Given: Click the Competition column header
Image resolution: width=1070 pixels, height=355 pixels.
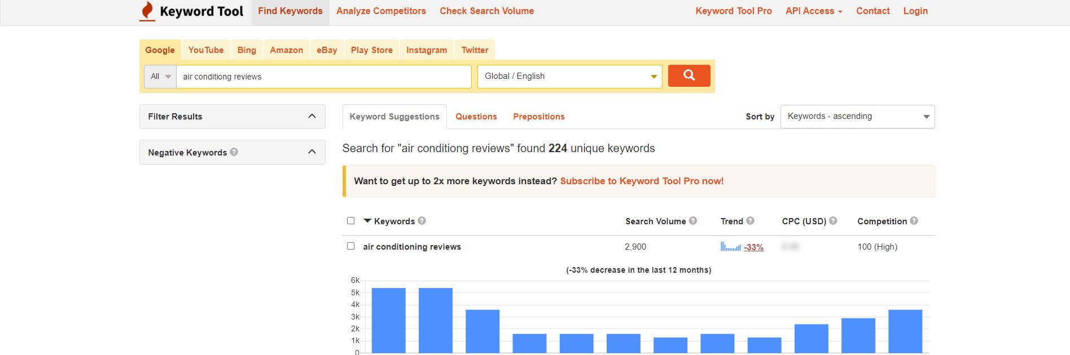Looking at the screenshot, I should click(882, 221).
